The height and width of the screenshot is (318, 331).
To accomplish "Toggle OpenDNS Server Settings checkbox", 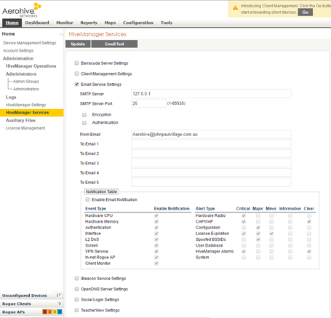I will coord(76,289).
